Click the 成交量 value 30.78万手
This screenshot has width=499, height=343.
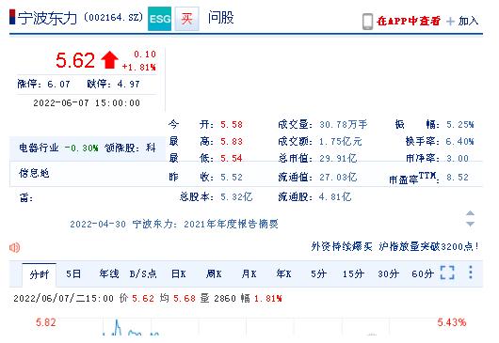click(344, 124)
